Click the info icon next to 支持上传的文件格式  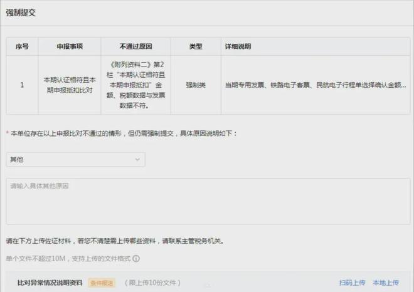[136, 259]
